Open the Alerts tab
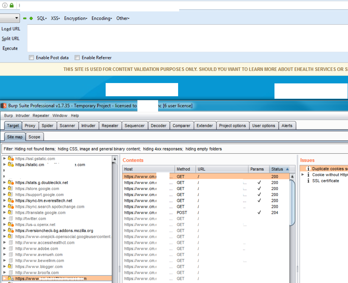The image size is (348, 283). (x=287, y=126)
